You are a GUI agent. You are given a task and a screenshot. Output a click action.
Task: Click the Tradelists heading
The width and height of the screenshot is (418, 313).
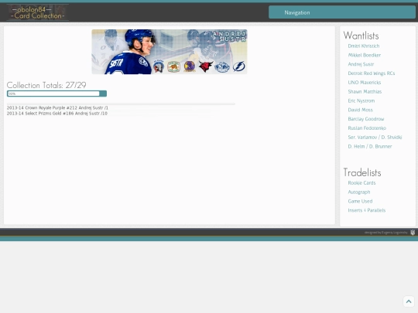pyautogui.click(x=362, y=172)
